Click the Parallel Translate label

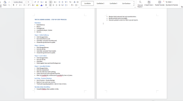(x=160, y=5)
